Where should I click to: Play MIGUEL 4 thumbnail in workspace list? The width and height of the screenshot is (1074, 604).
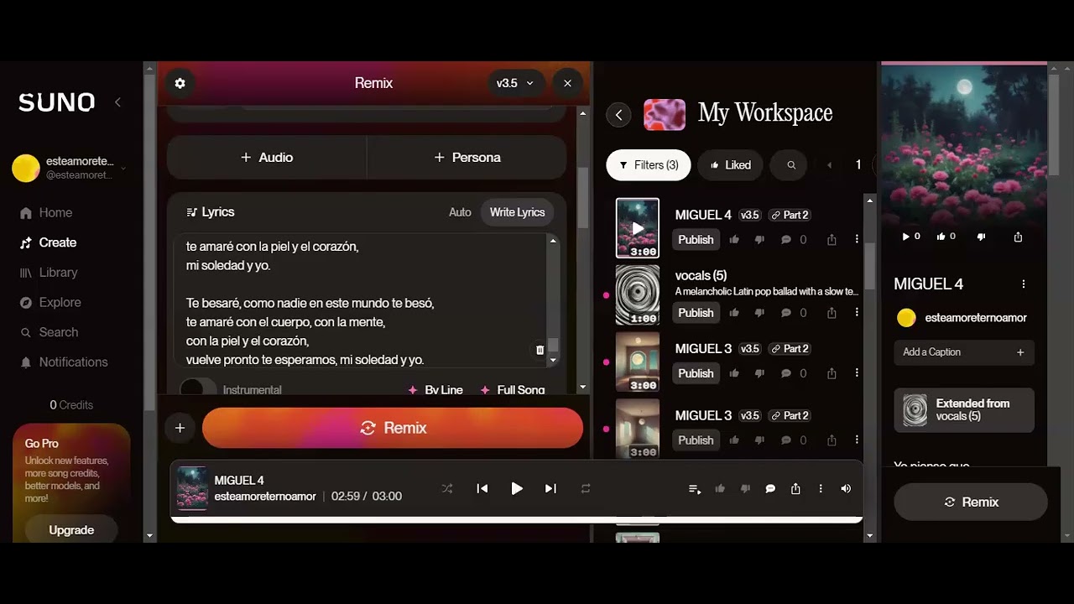coord(638,228)
